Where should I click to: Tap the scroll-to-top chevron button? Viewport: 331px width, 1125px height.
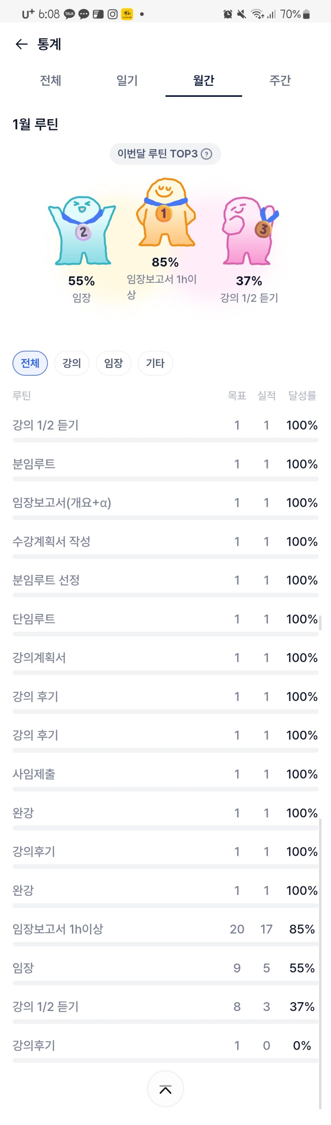(x=165, y=1089)
